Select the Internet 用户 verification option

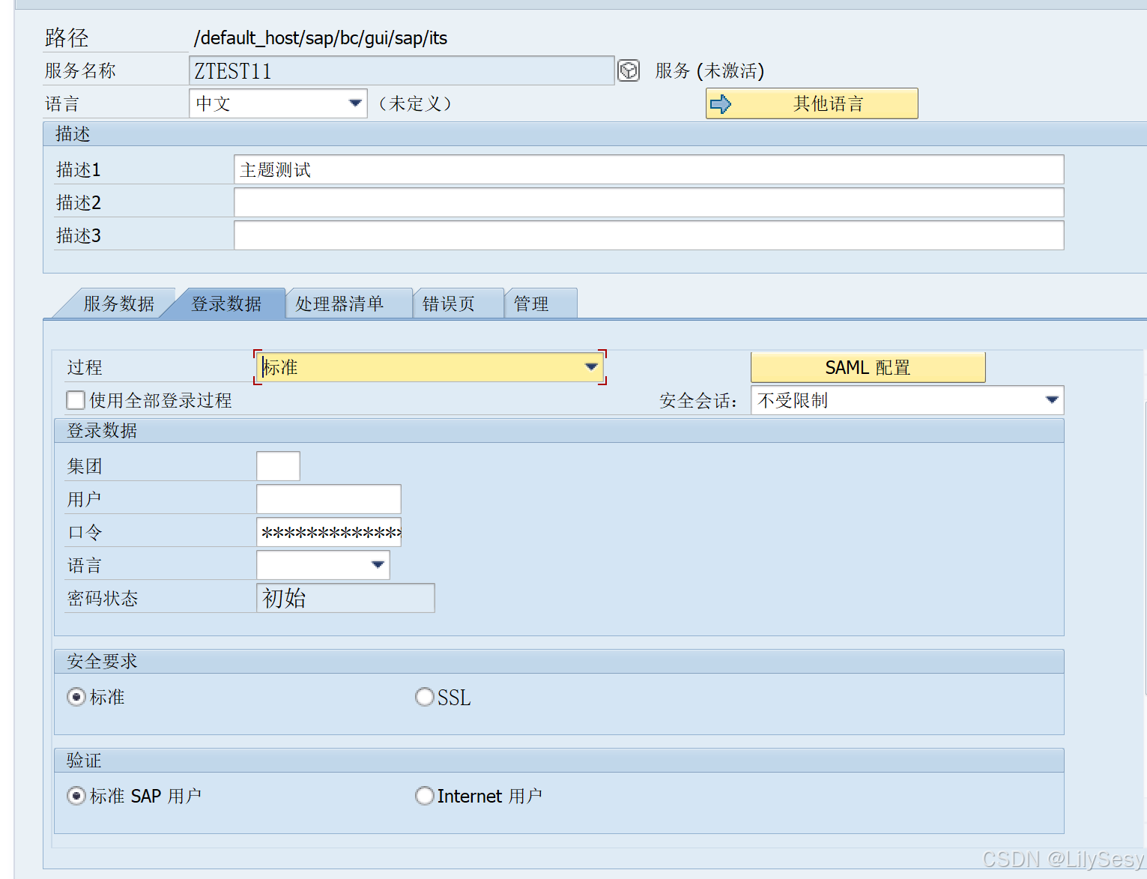[x=424, y=796]
